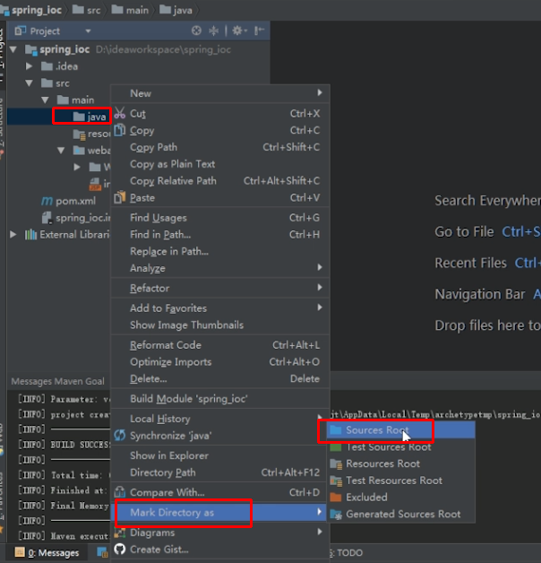Choose Reformat Code menu entry
Image resolution: width=541 pixels, height=563 pixels.
(x=166, y=345)
